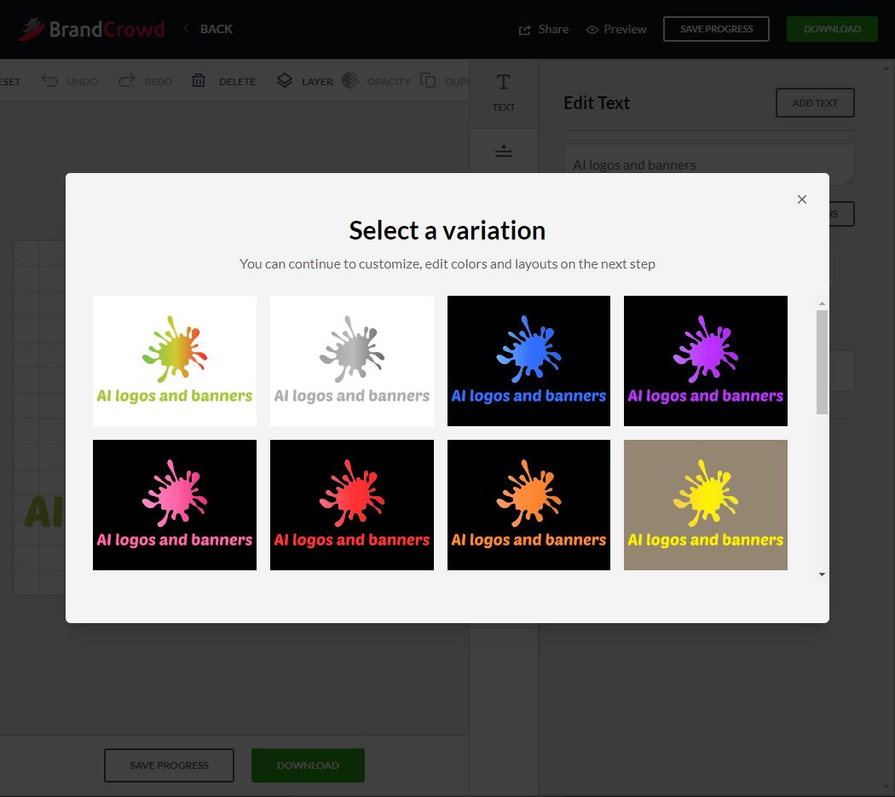Choose the gray splatter variation
This screenshot has width=895, height=797.
351,361
